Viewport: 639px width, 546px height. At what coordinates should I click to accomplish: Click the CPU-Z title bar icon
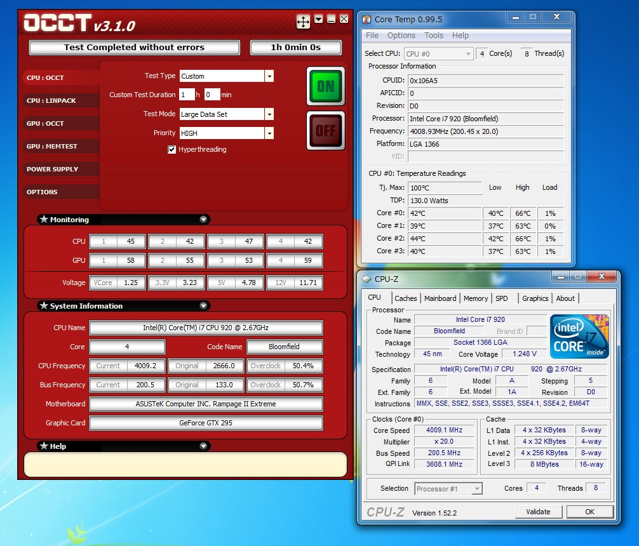(x=367, y=279)
